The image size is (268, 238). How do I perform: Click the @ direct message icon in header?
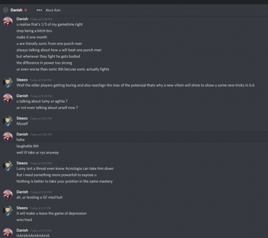tap(5, 10)
